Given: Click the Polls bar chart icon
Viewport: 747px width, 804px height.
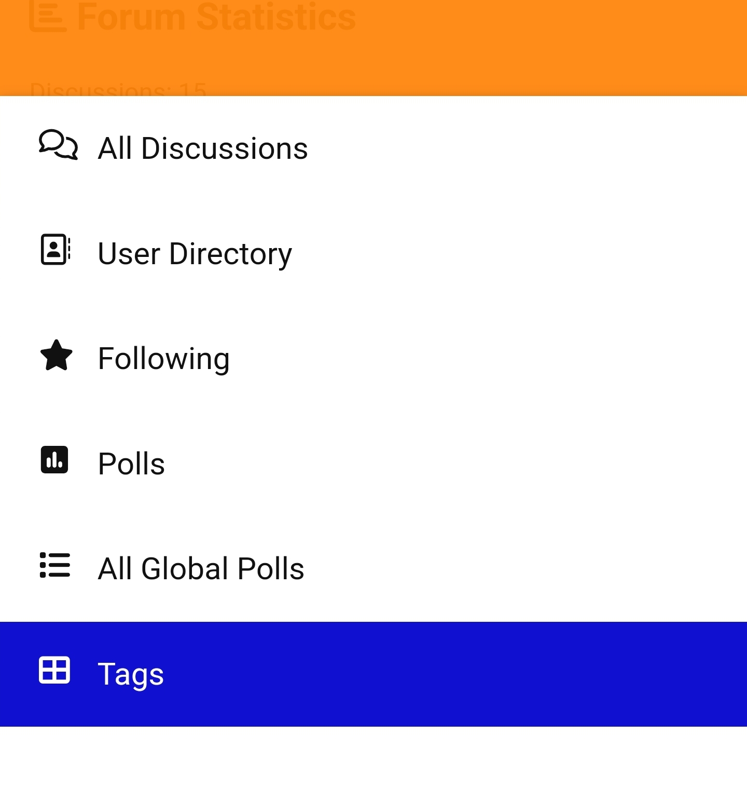Looking at the screenshot, I should point(54,460).
